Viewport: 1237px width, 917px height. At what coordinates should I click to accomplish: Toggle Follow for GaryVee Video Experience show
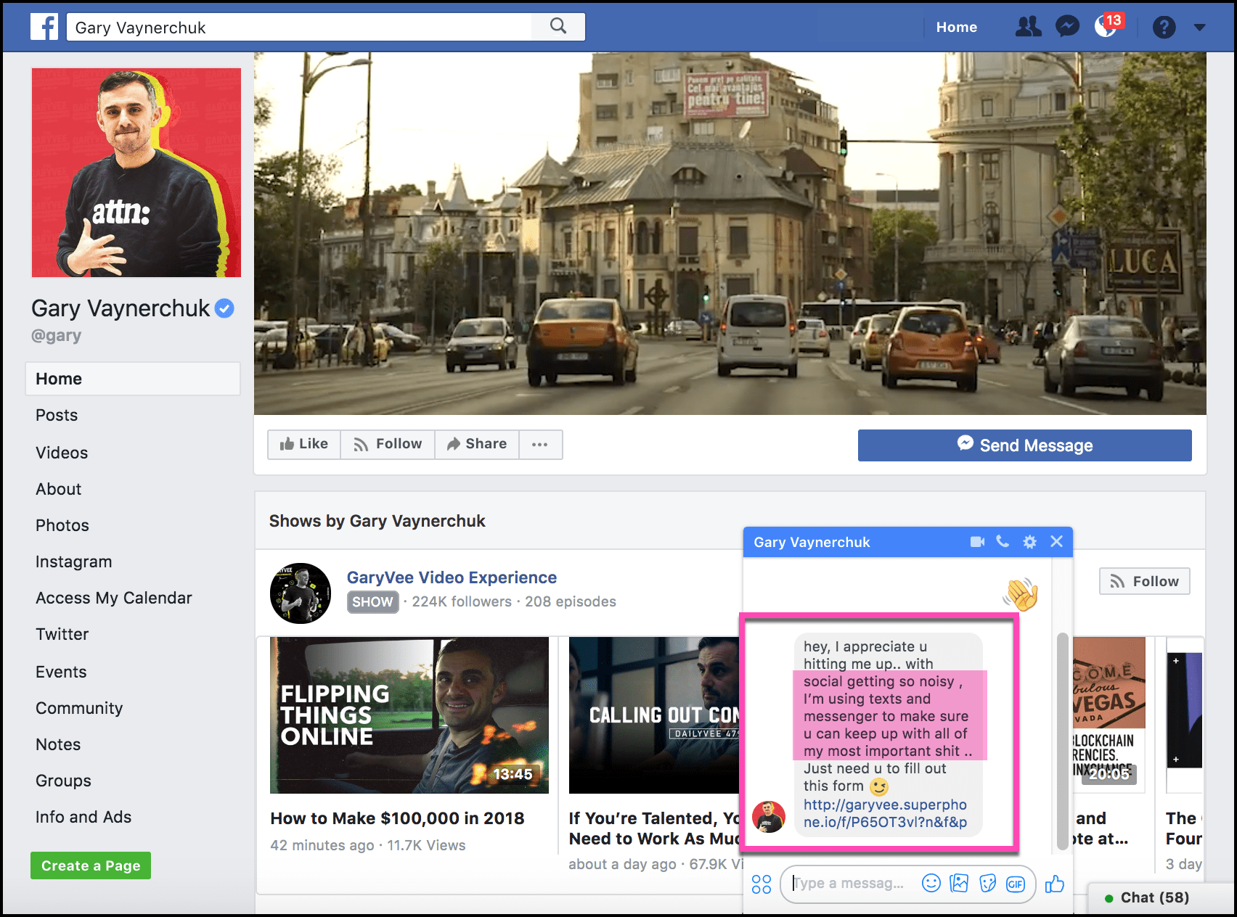(1144, 581)
